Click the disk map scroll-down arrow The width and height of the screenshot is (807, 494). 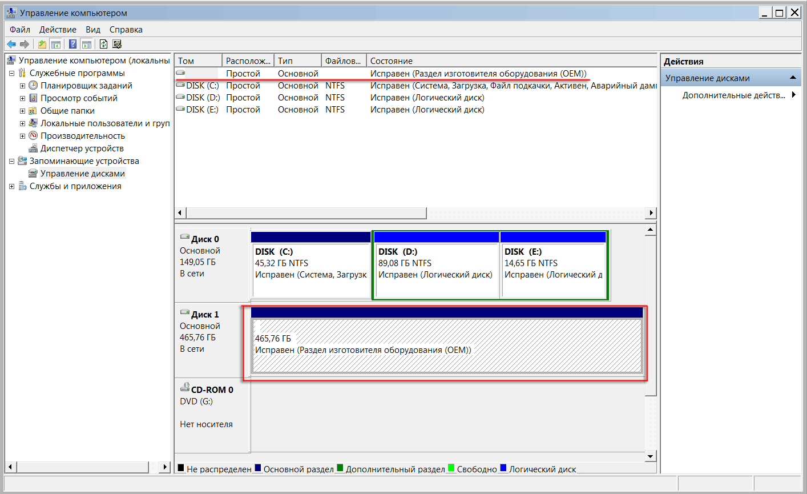(x=651, y=456)
